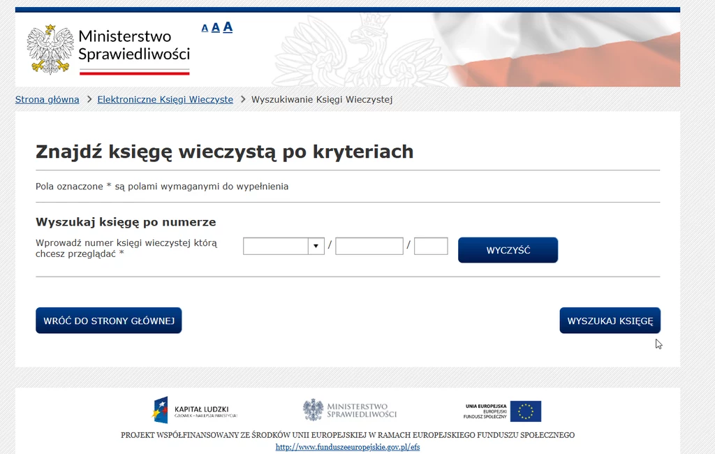Open Elektroniczne Księgi Wieczyste breadcrumb link
The width and height of the screenshot is (715, 454).
[x=165, y=99]
